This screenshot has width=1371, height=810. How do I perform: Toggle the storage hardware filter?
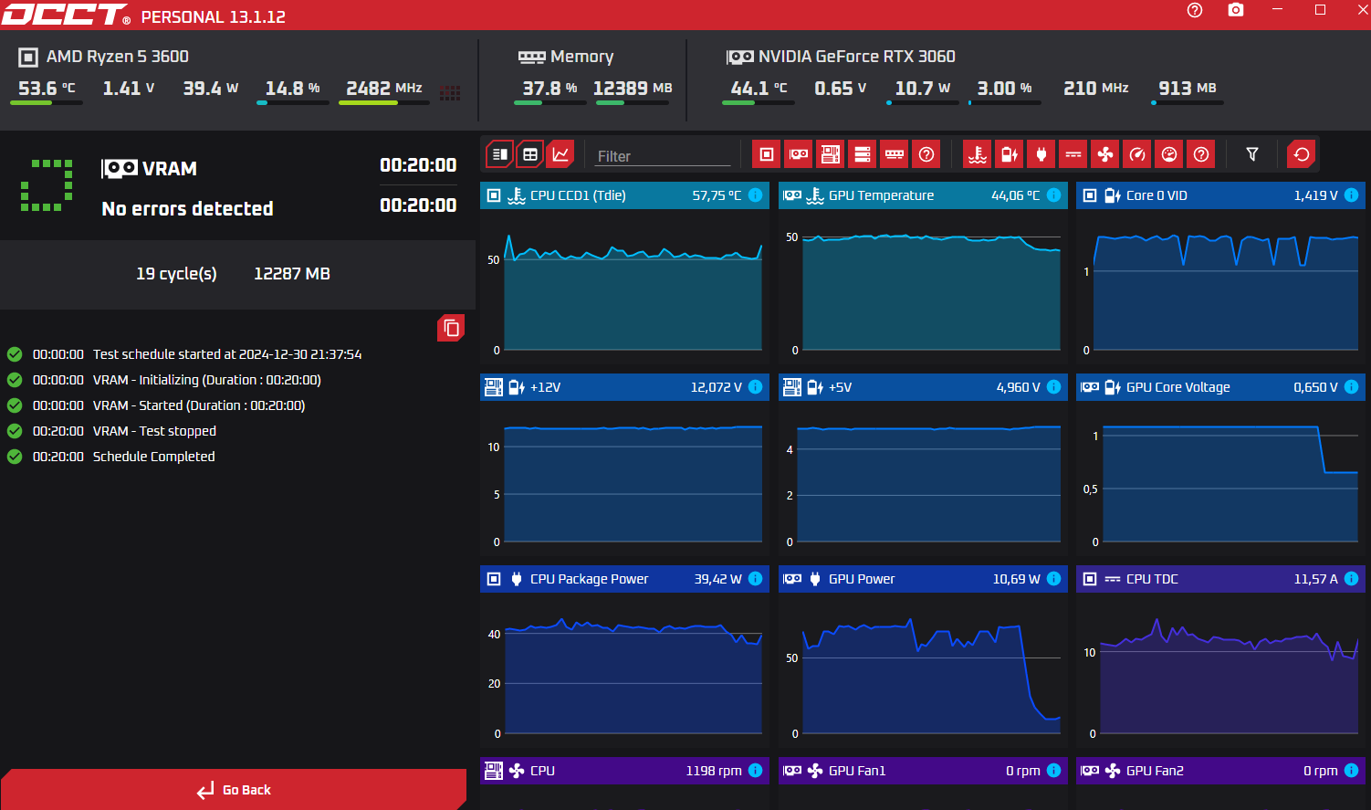pyautogui.click(x=863, y=154)
